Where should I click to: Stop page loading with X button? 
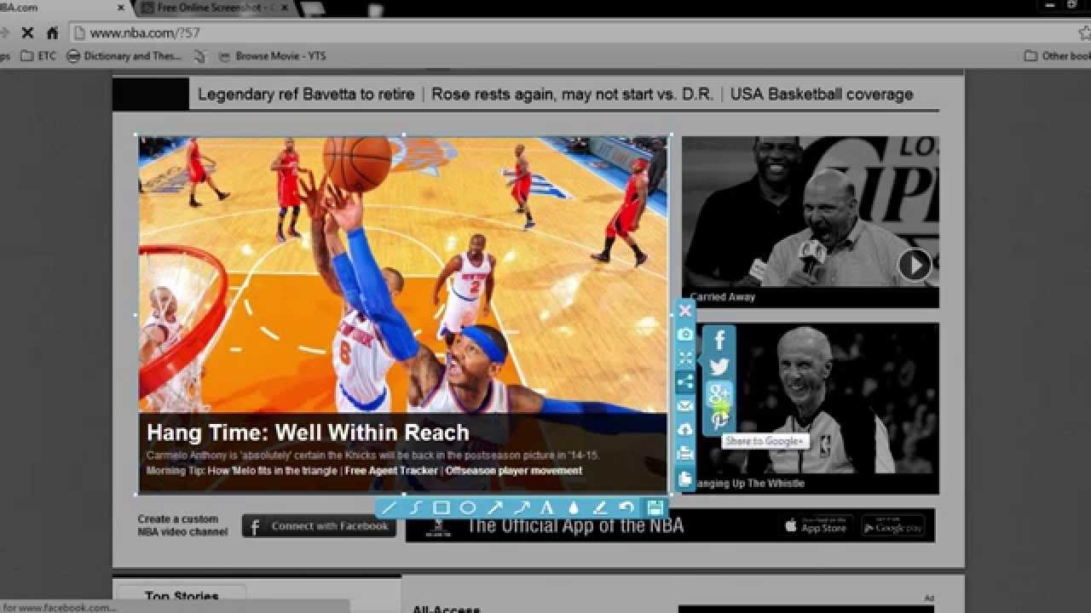pyautogui.click(x=27, y=33)
